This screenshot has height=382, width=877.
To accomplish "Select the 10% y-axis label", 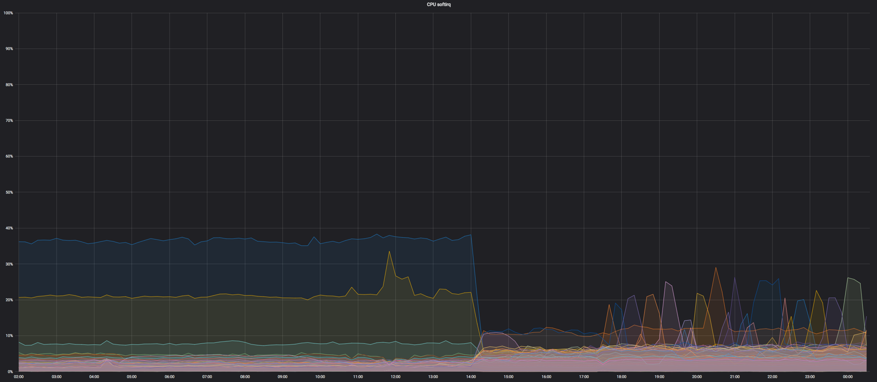I will (9, 336).
